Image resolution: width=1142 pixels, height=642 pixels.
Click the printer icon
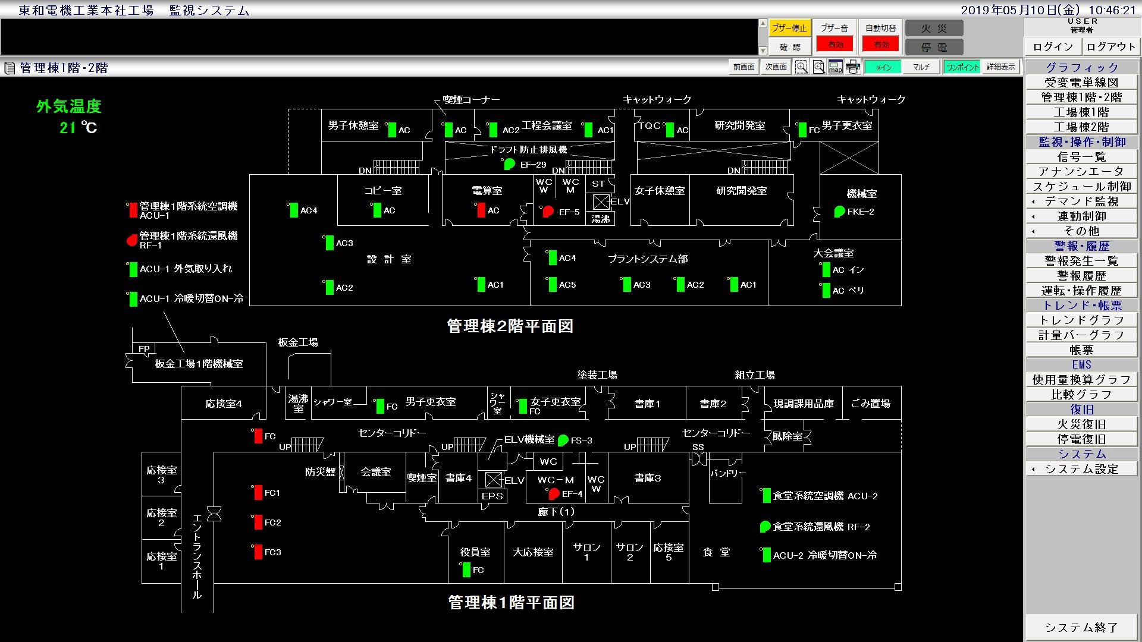[853, 67]
